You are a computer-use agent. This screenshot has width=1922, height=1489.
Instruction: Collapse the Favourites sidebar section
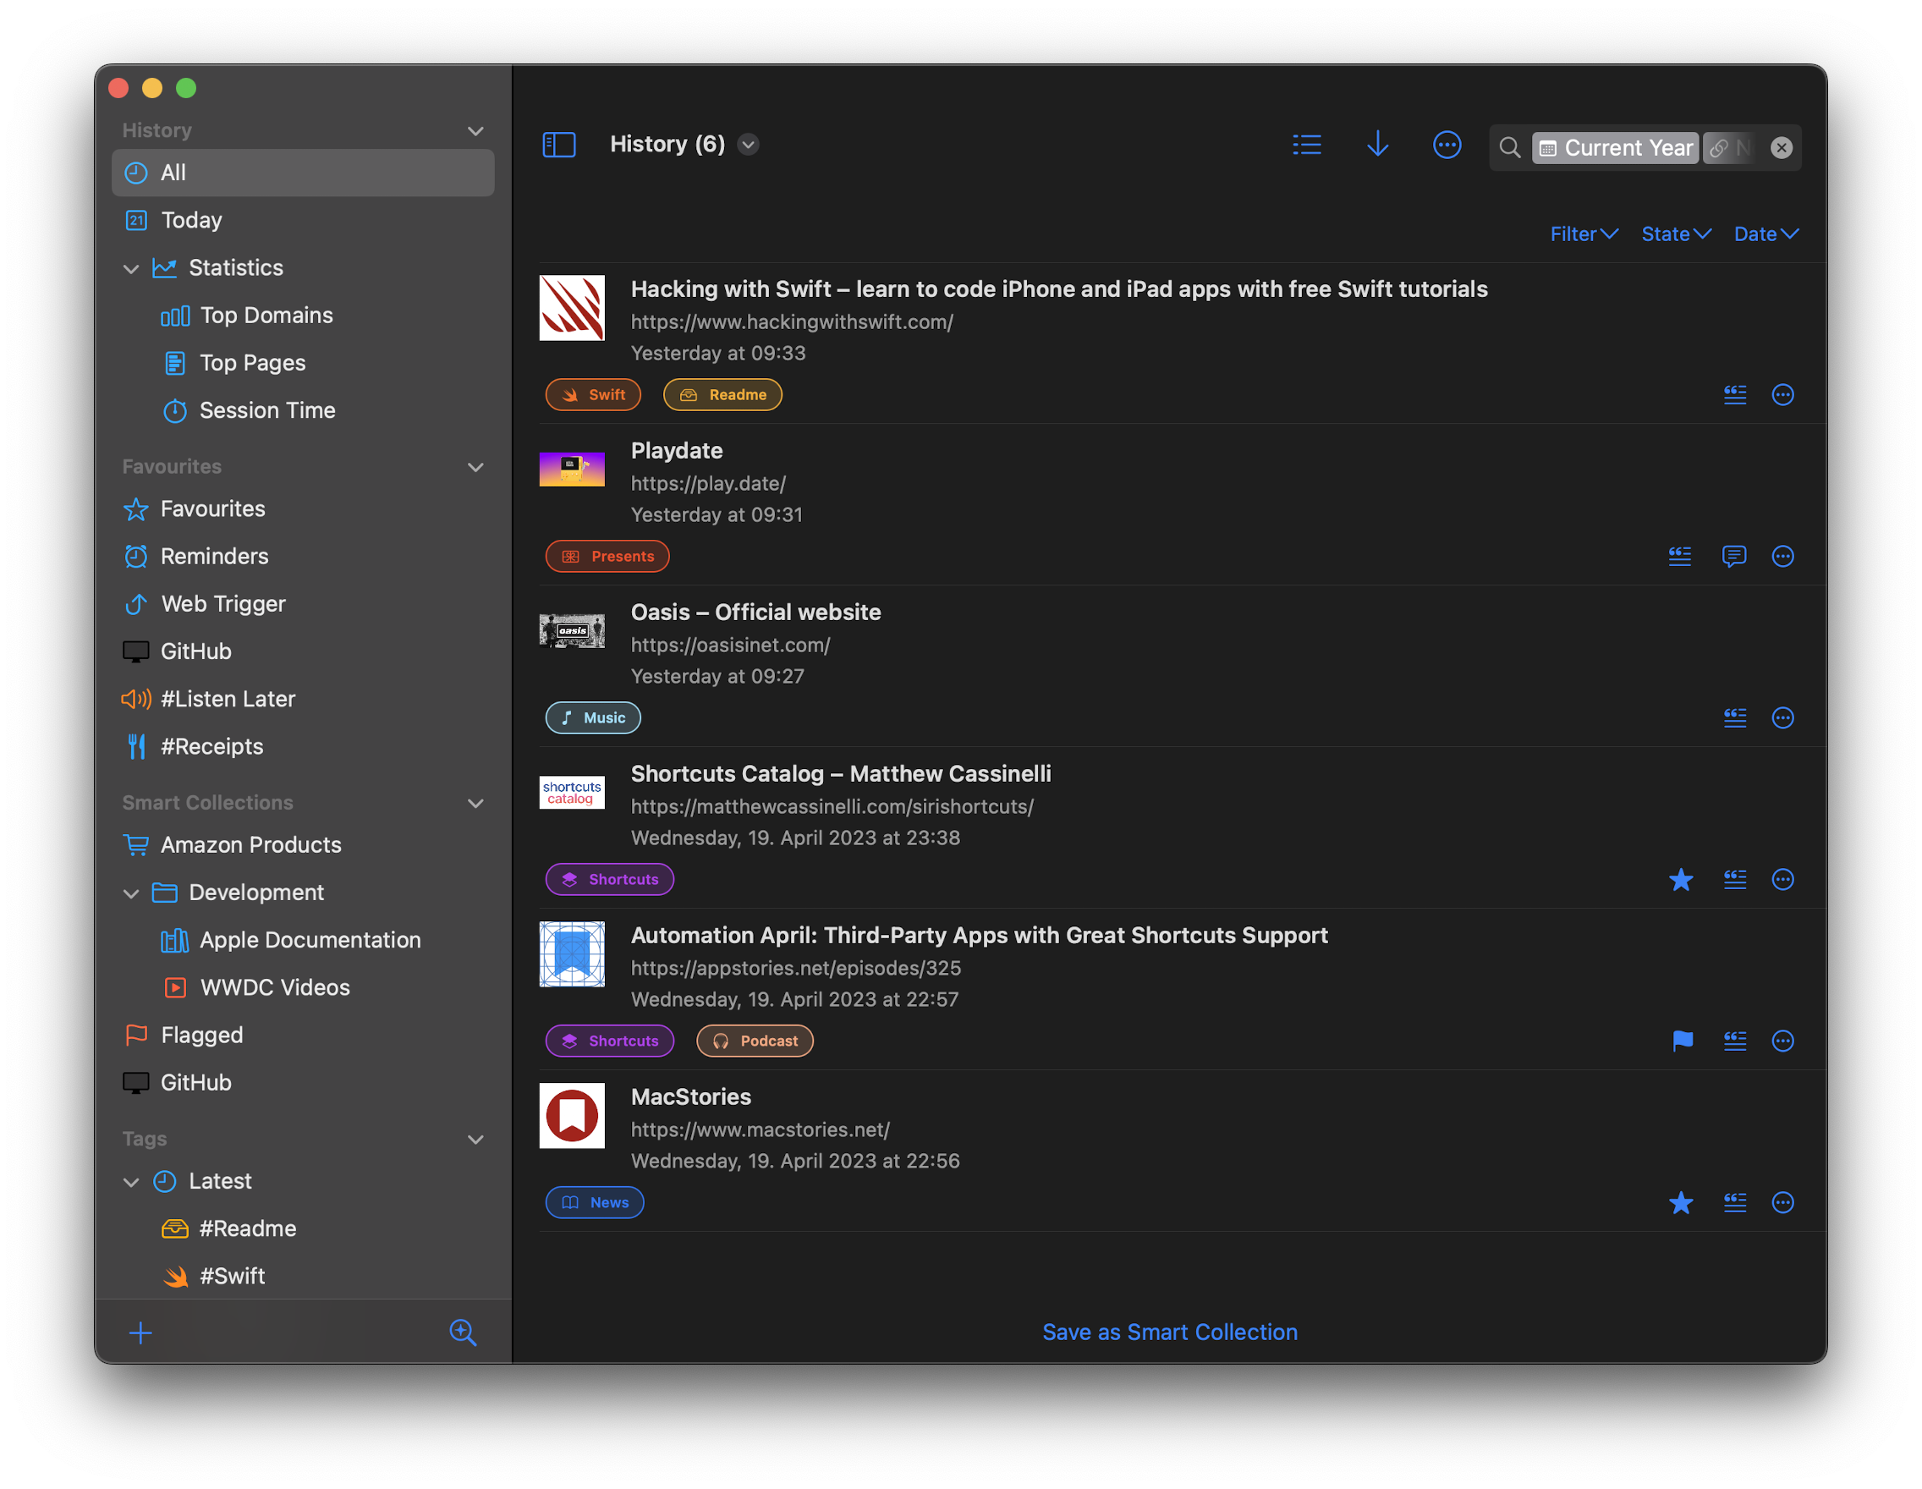tap(475, 467)
